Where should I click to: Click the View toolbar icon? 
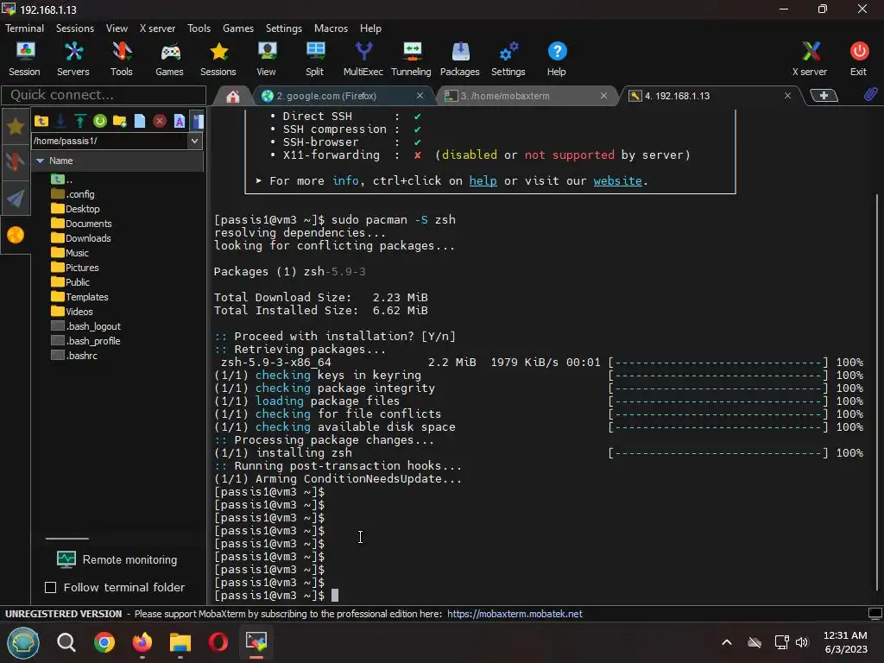[266, 59]
